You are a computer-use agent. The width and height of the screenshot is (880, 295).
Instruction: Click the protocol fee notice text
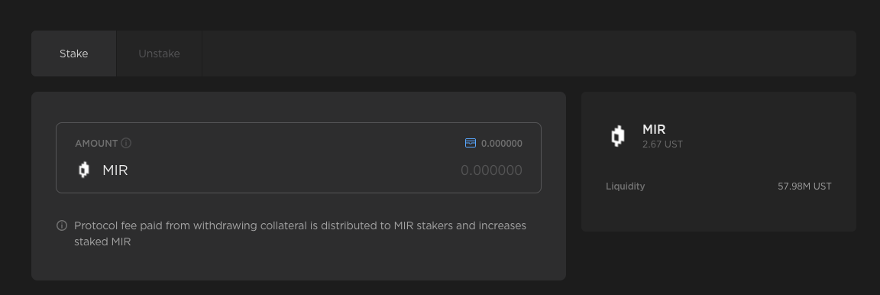click(300, 234)
